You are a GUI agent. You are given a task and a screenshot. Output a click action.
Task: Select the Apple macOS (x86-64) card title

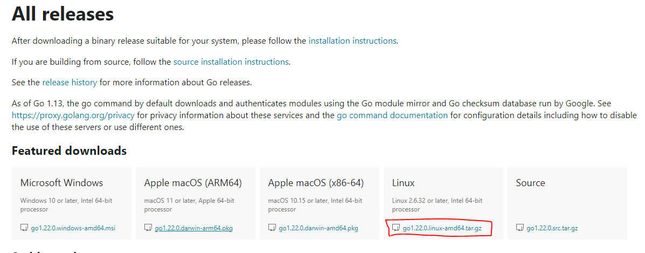(x=316, y=183)
